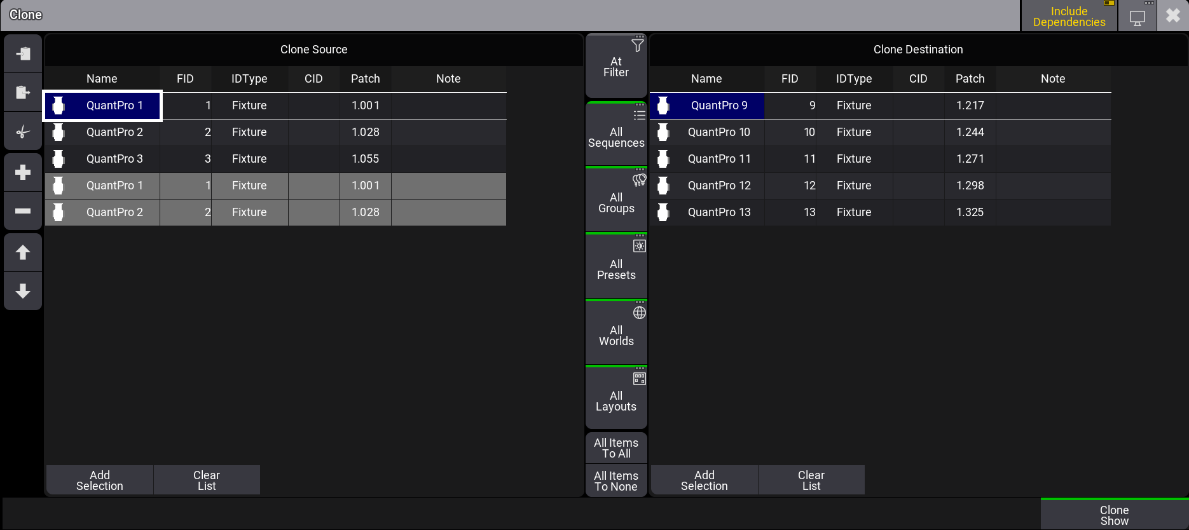Click the Copy icon in left sidebar
The image size is (1189, 530).
23,53
